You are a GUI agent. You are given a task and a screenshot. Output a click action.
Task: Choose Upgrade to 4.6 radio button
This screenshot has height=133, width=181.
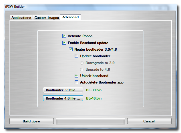pos(82,70)
